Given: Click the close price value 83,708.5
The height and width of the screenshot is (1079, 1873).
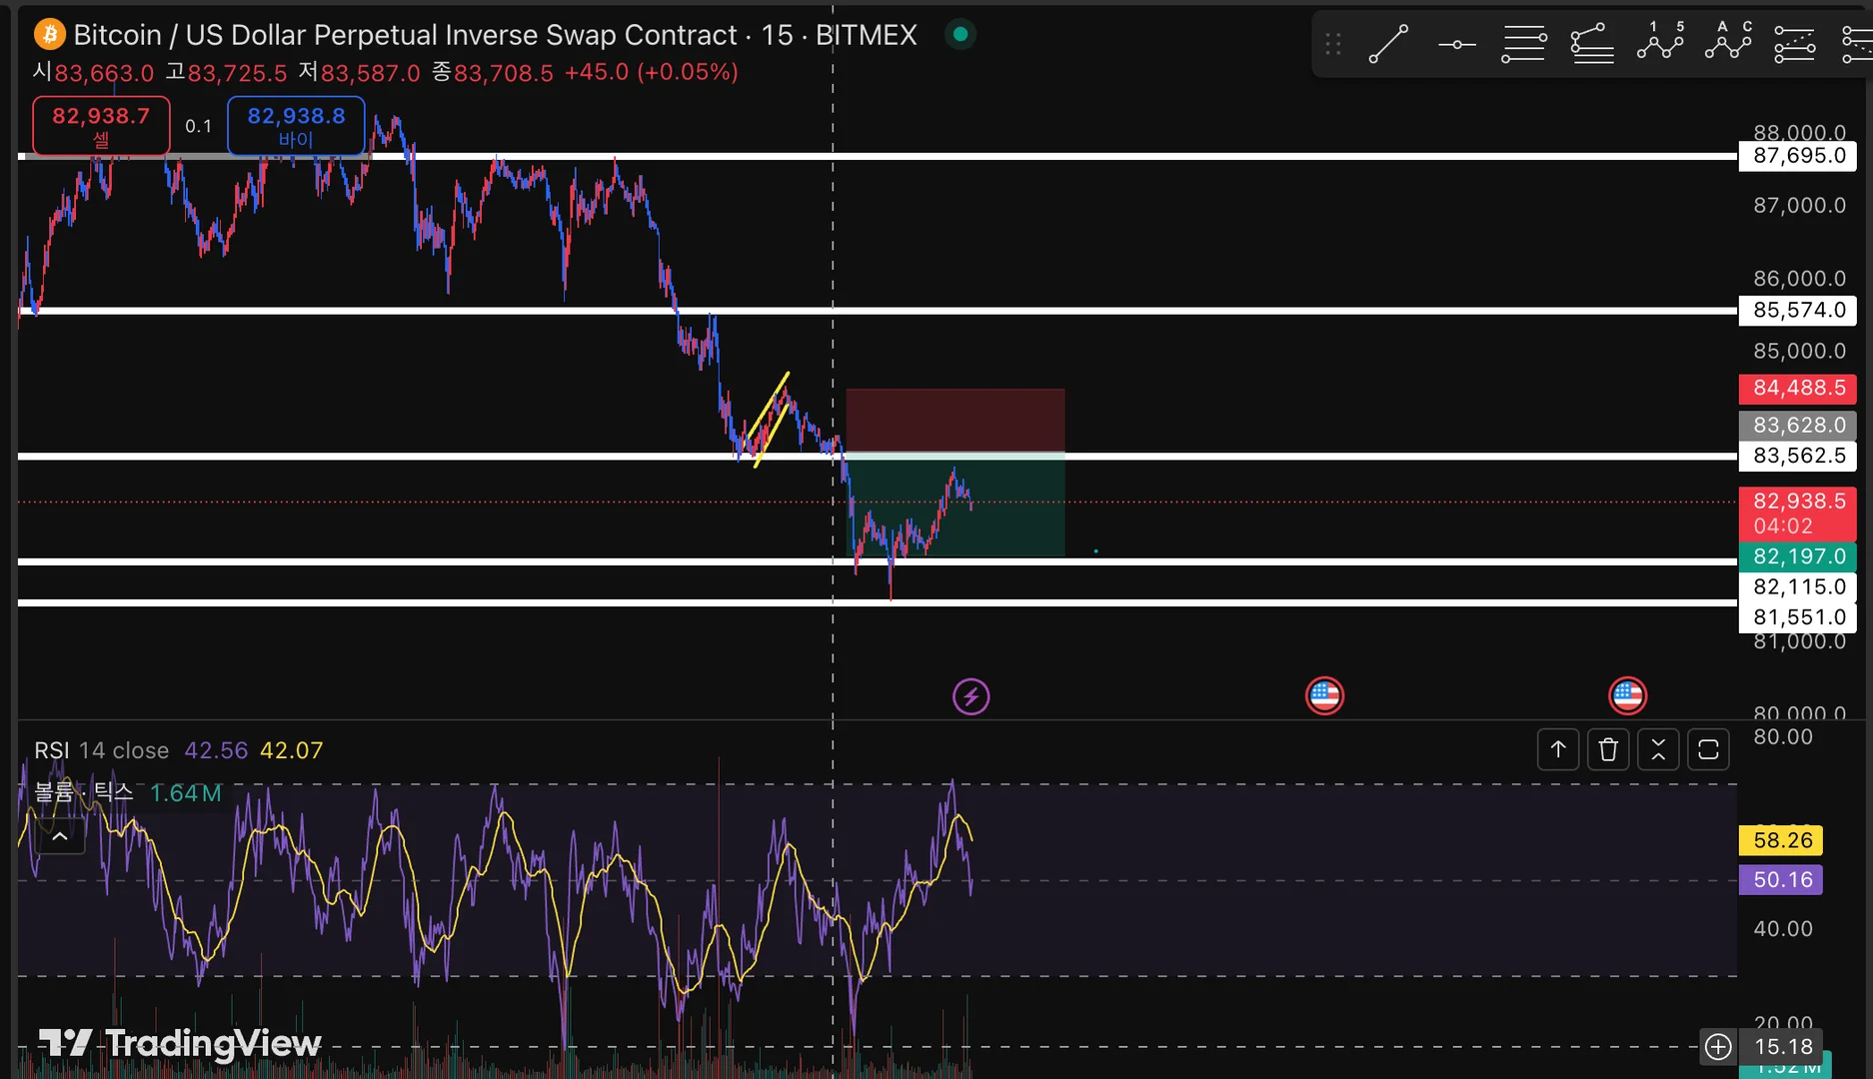Looking at the screenshot, I should [504, 73].
